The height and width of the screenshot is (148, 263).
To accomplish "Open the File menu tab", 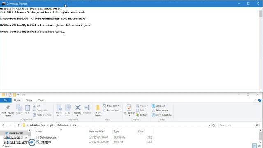I will point(5,100).
